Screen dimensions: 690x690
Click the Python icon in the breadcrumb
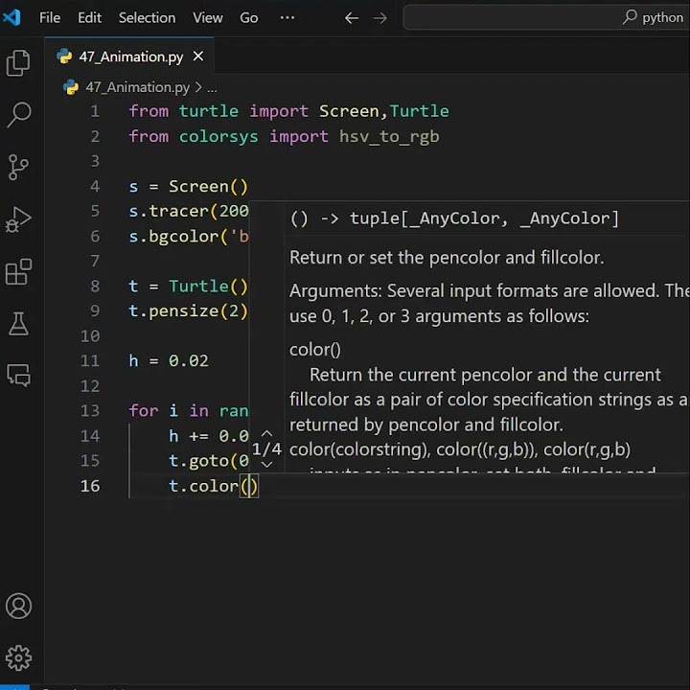click(71, 87)
